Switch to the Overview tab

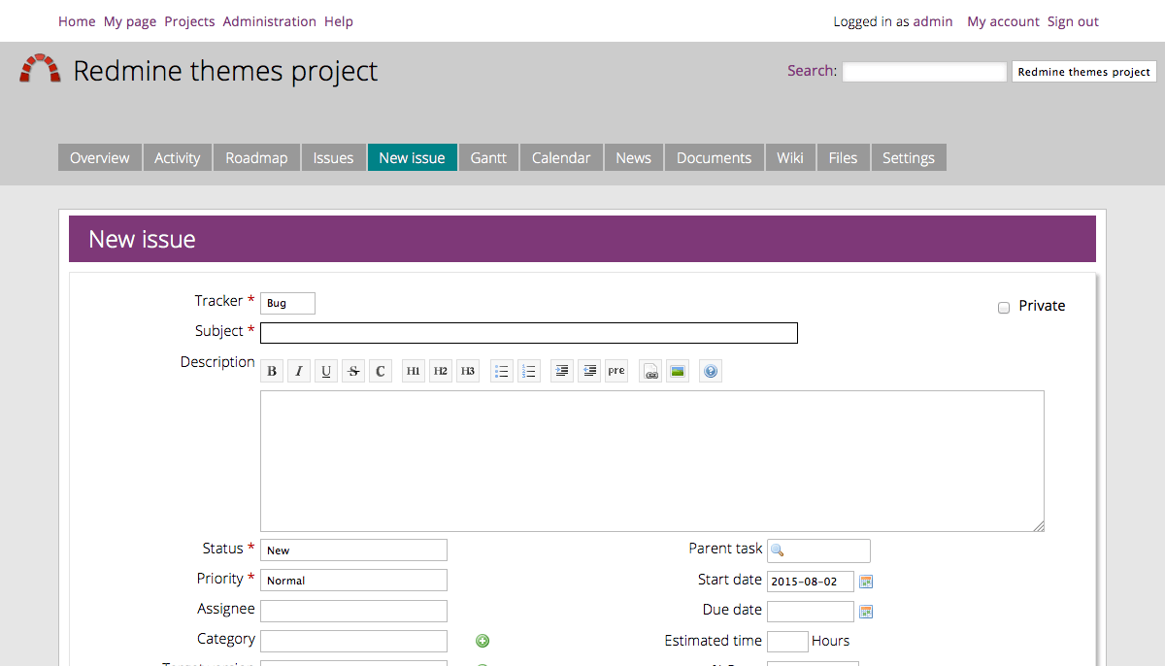coord(100,157)
